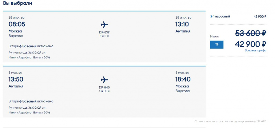
Task: Select the 18:40 arrival time in Moscow
Action: coord(183,79)
